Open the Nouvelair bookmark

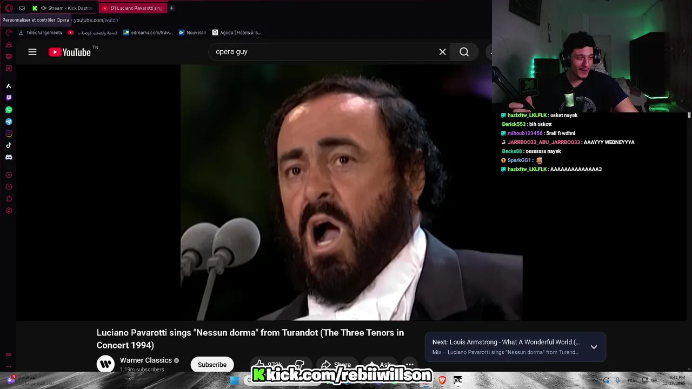[x=192, y=32]
